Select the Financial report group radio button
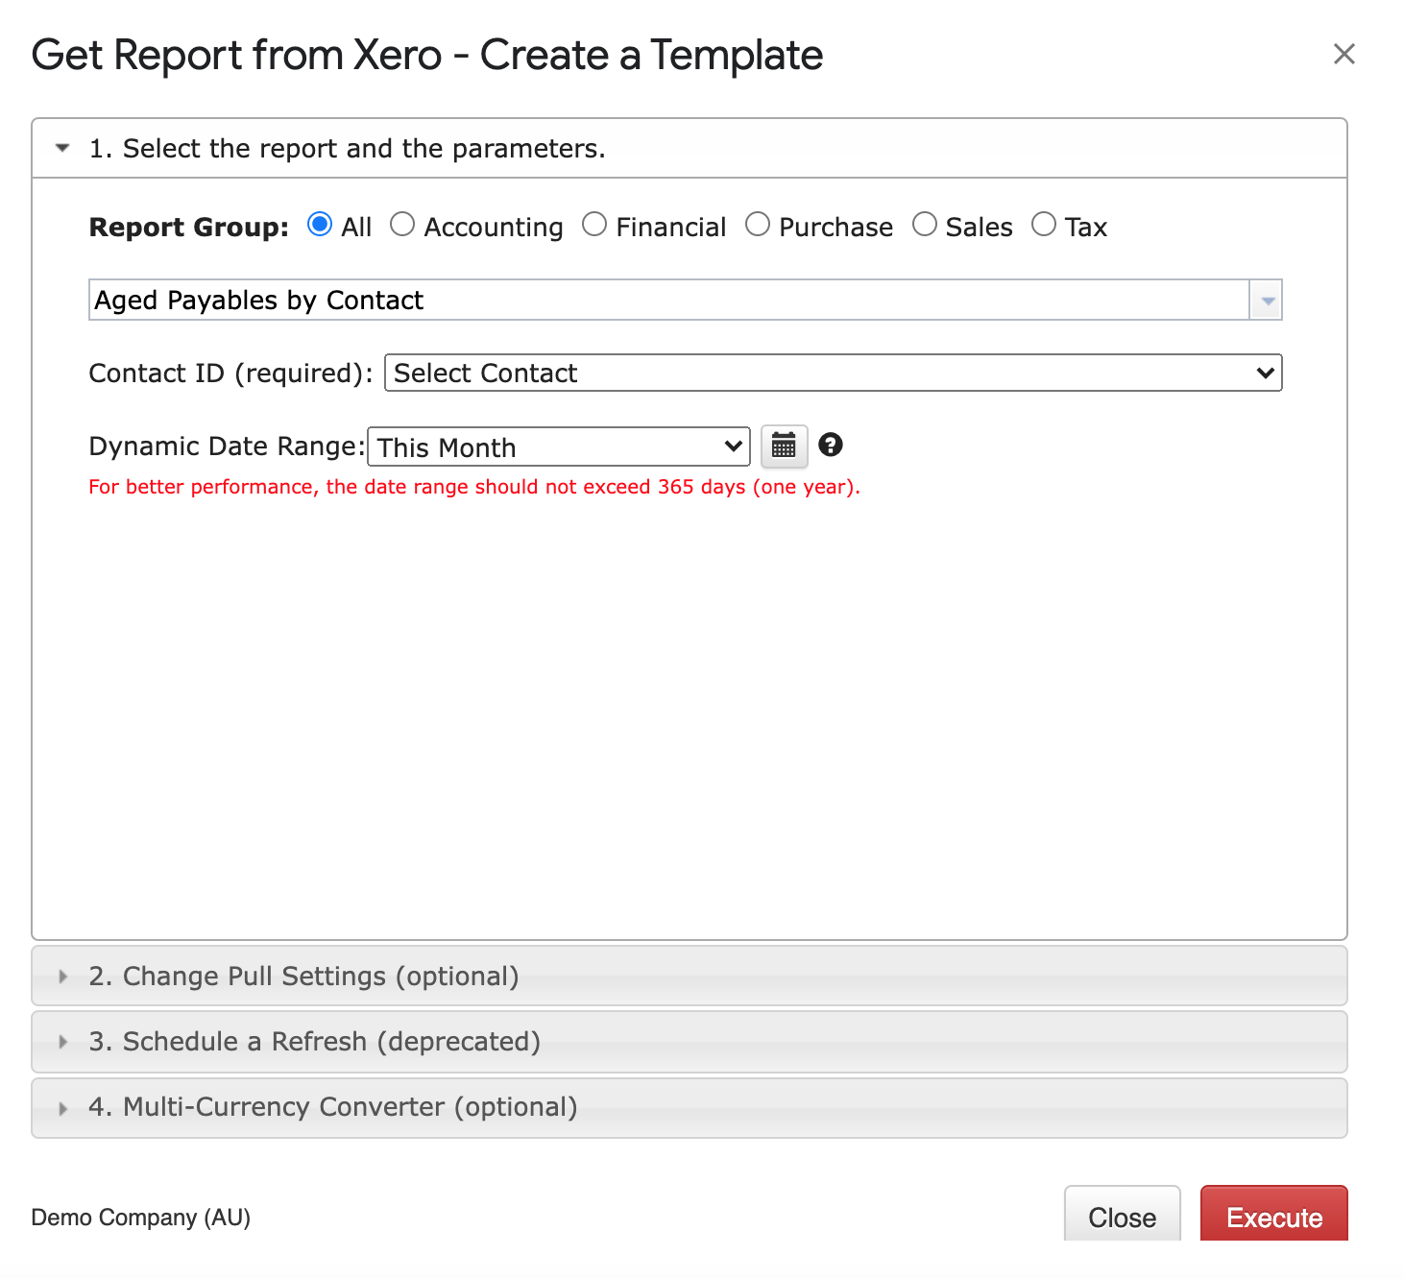This screenshot has height=1279, width=1404. click(x=594, y=225)
